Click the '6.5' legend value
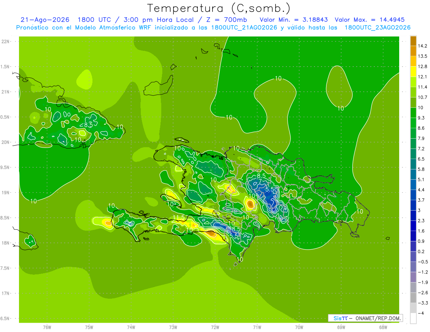The height and width of the screenshot is (332, 430). pyautogui.click(x=421, y=159)
